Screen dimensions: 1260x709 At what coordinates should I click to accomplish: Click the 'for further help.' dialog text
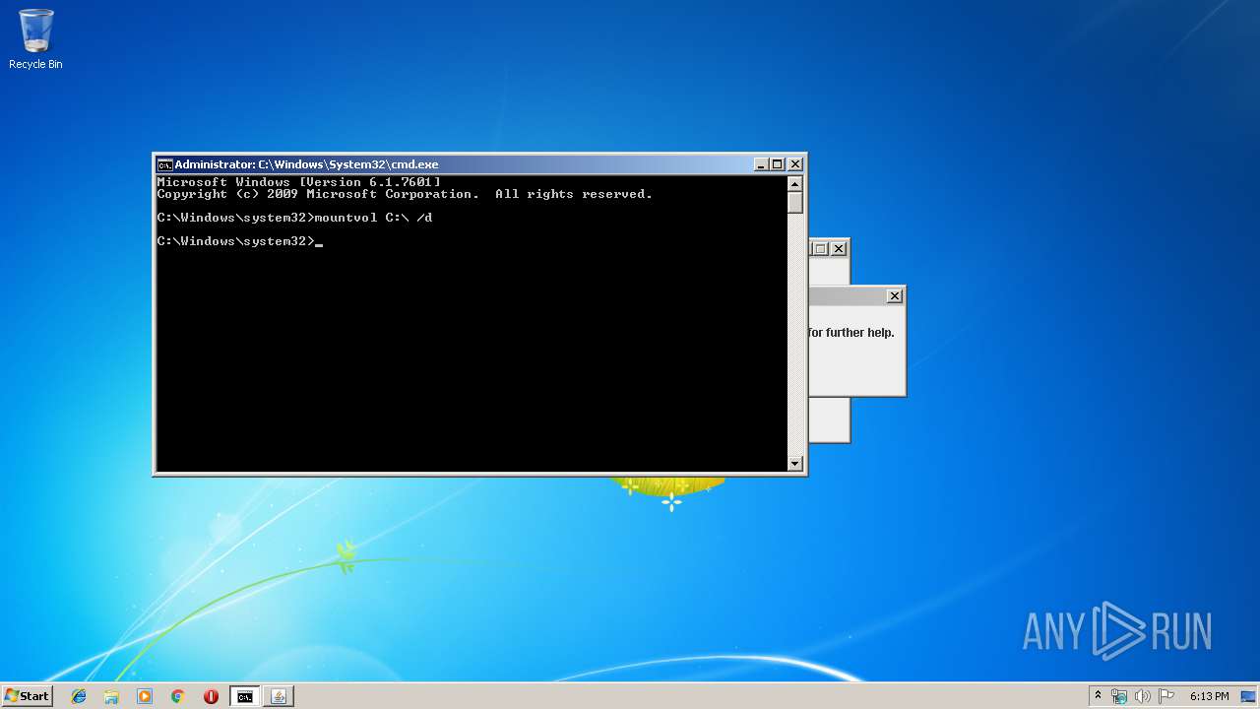tap(851, 333)
